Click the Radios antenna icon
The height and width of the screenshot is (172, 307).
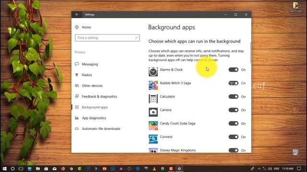pyautogui.click(x=77, y=75)
